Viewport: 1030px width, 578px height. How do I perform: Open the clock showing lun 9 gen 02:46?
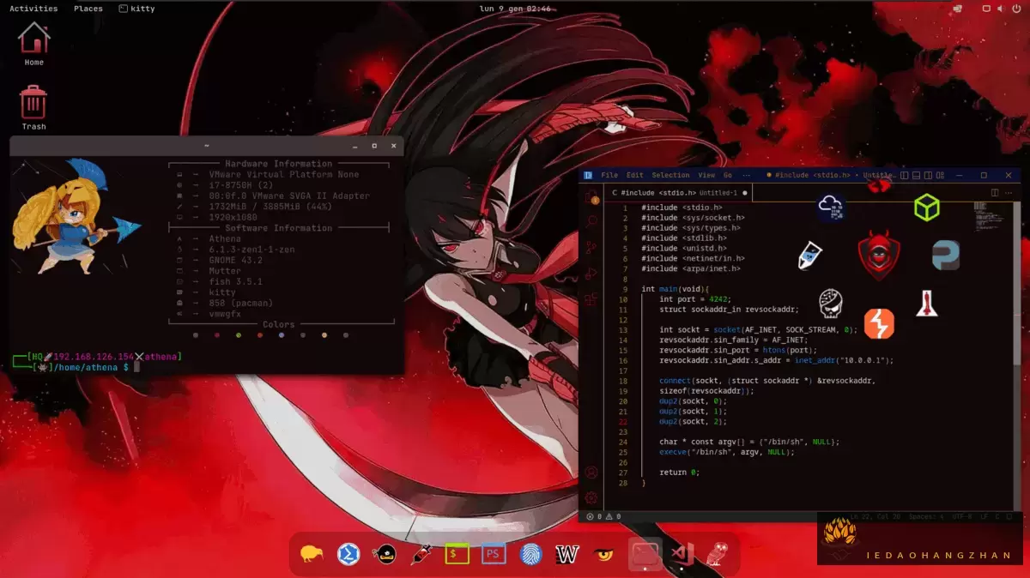515,9
